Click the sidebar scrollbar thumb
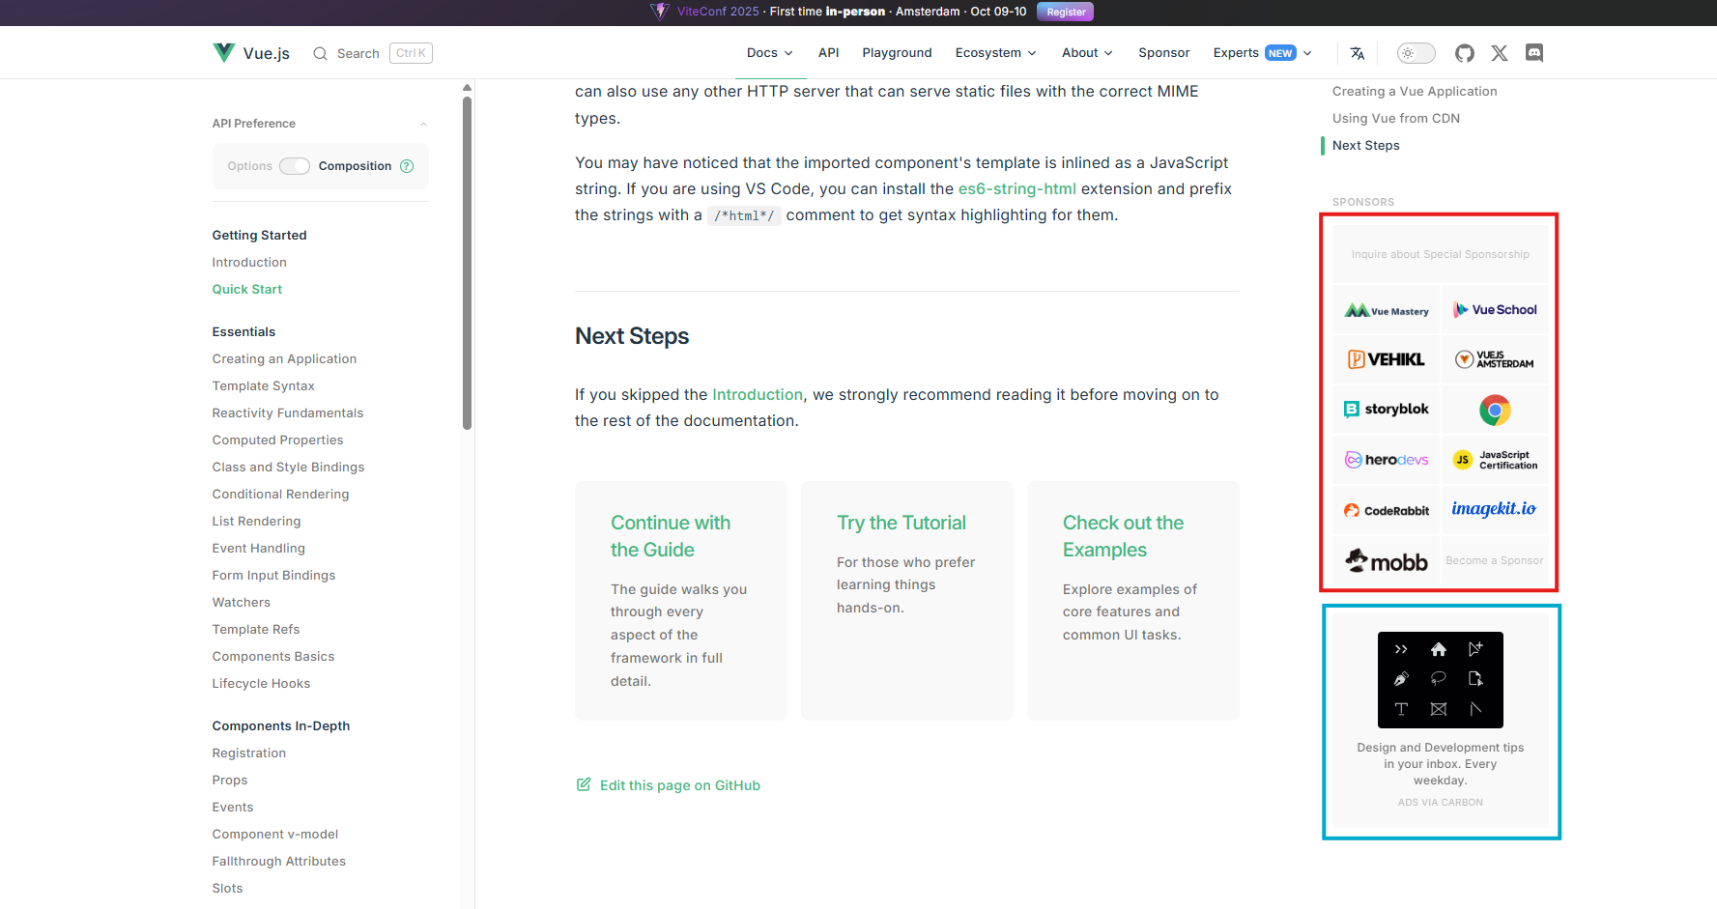This screenshot has height=909, width=1717. (x=467, y=263)
